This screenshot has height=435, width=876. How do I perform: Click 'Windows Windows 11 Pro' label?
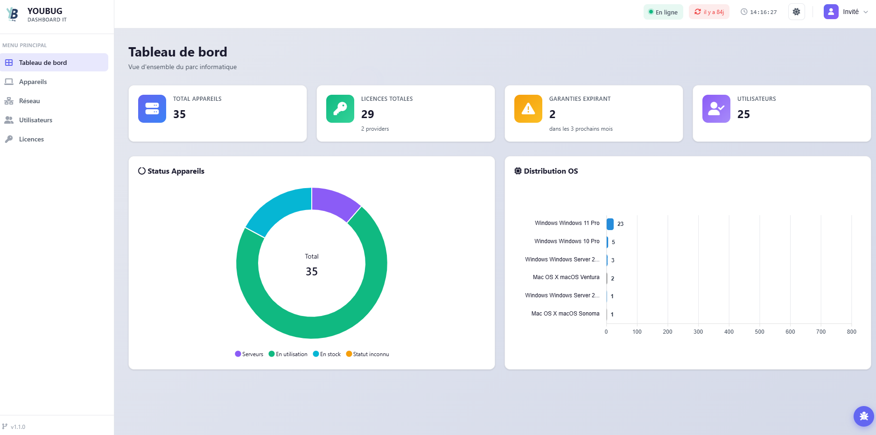pos(567,223)
